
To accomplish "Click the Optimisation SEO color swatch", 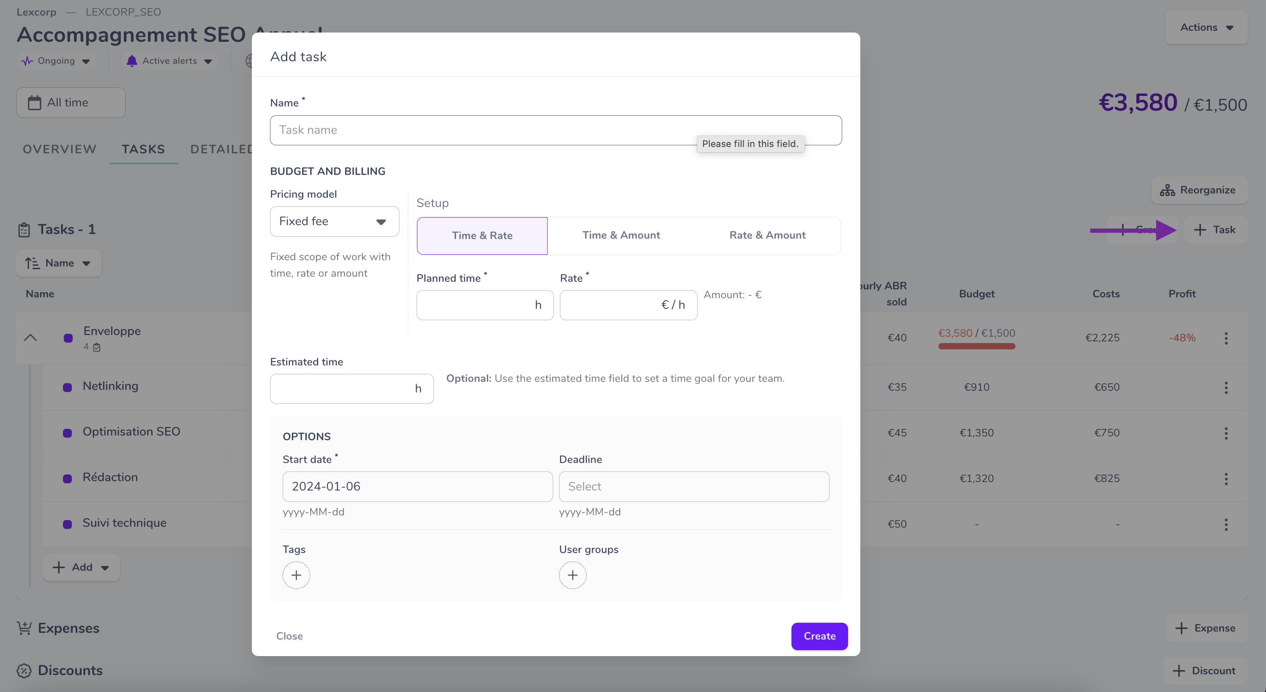I will point(67,433).
